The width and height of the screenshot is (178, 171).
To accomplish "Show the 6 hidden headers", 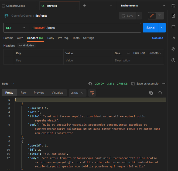I will pos(26,46).
